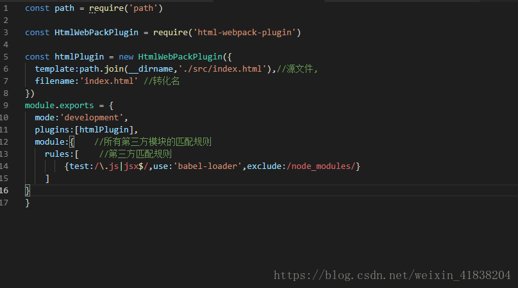Click the filename property on line 7
518x288 pixels.
[54, 81]
